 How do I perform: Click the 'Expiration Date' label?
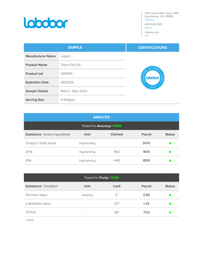pyautogui.click(x=37, y=82)
